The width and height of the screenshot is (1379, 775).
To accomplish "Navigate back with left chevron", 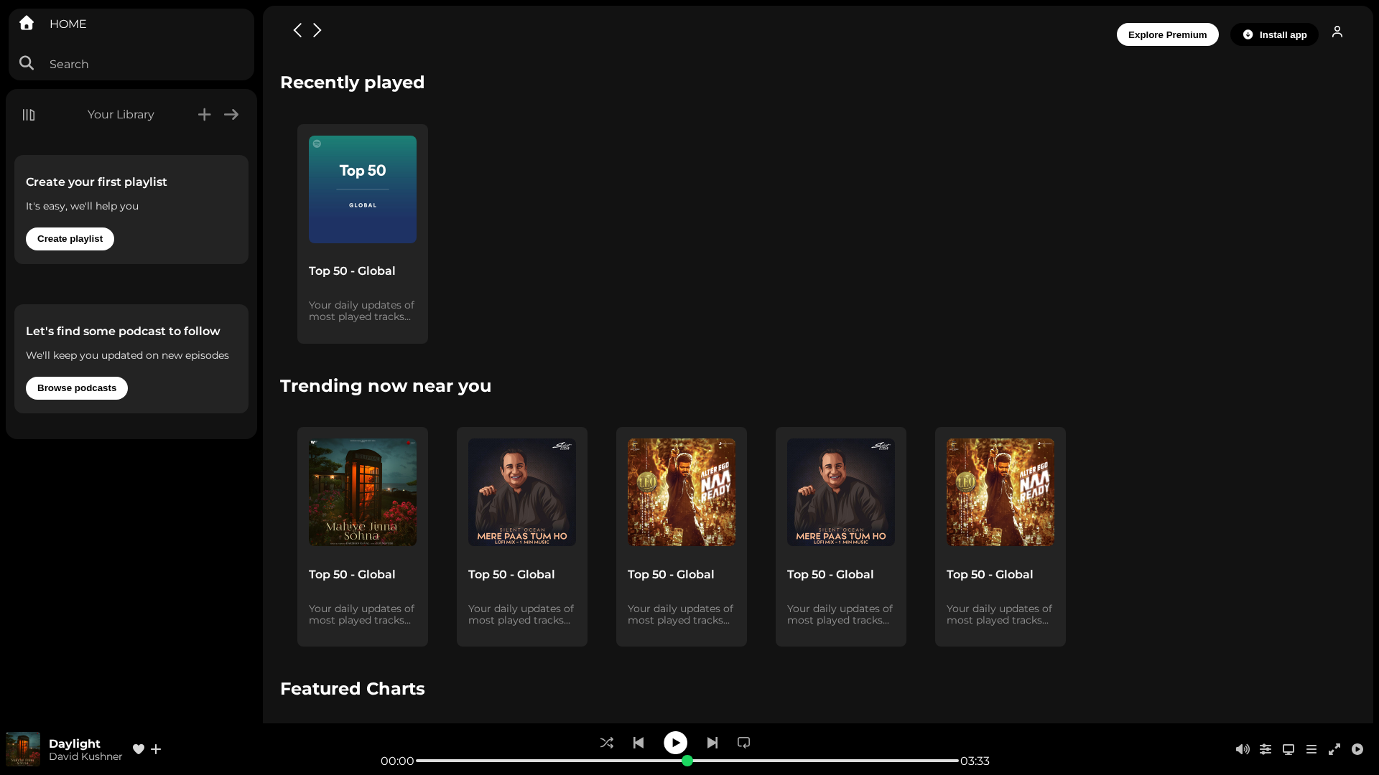I will pos(297,30).
